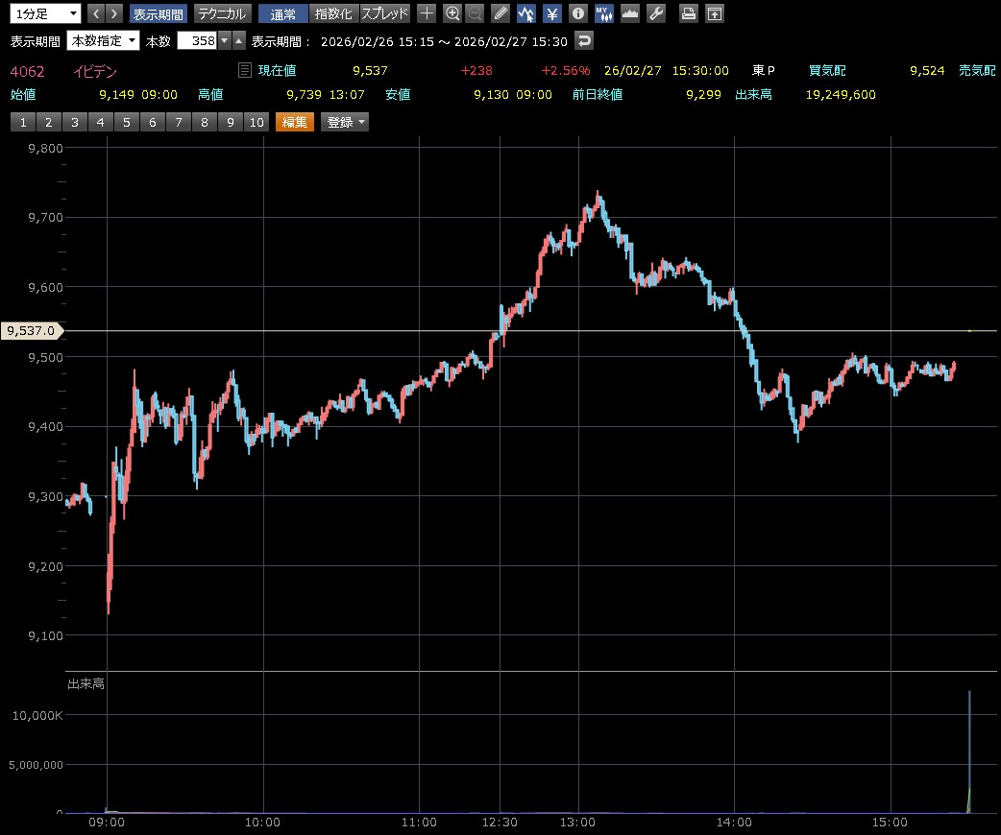1001x835 pixels.
Task: Click the テクニカル button
Action: click(x=222, y=13)
